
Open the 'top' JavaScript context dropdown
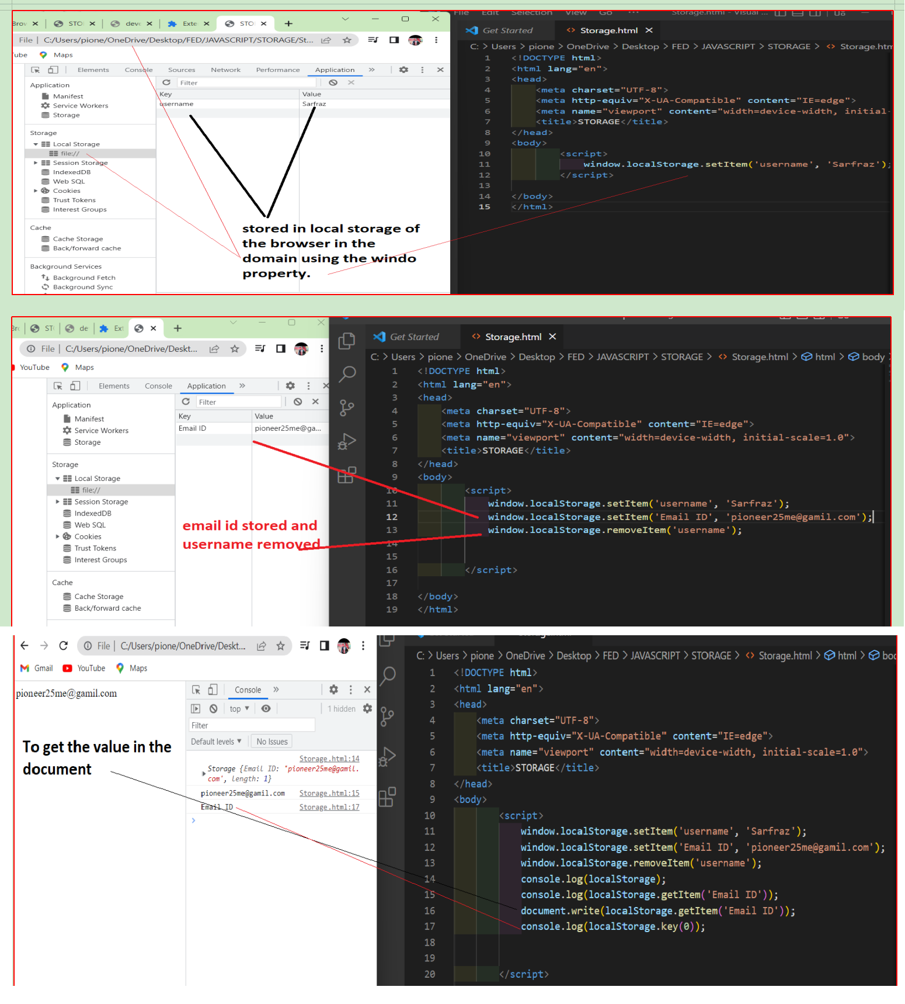coord(239,709)
